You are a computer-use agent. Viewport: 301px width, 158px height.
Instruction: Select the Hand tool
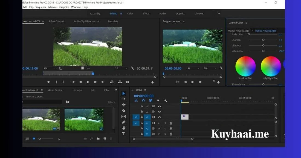tap(124, 128)
